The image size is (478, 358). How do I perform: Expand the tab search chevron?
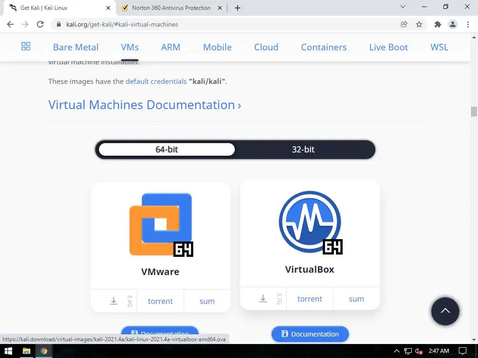(x=403, y=7)
